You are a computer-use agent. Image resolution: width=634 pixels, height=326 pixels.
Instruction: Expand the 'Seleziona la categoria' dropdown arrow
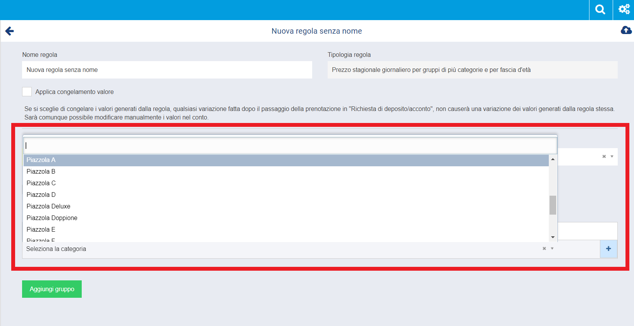552,249
